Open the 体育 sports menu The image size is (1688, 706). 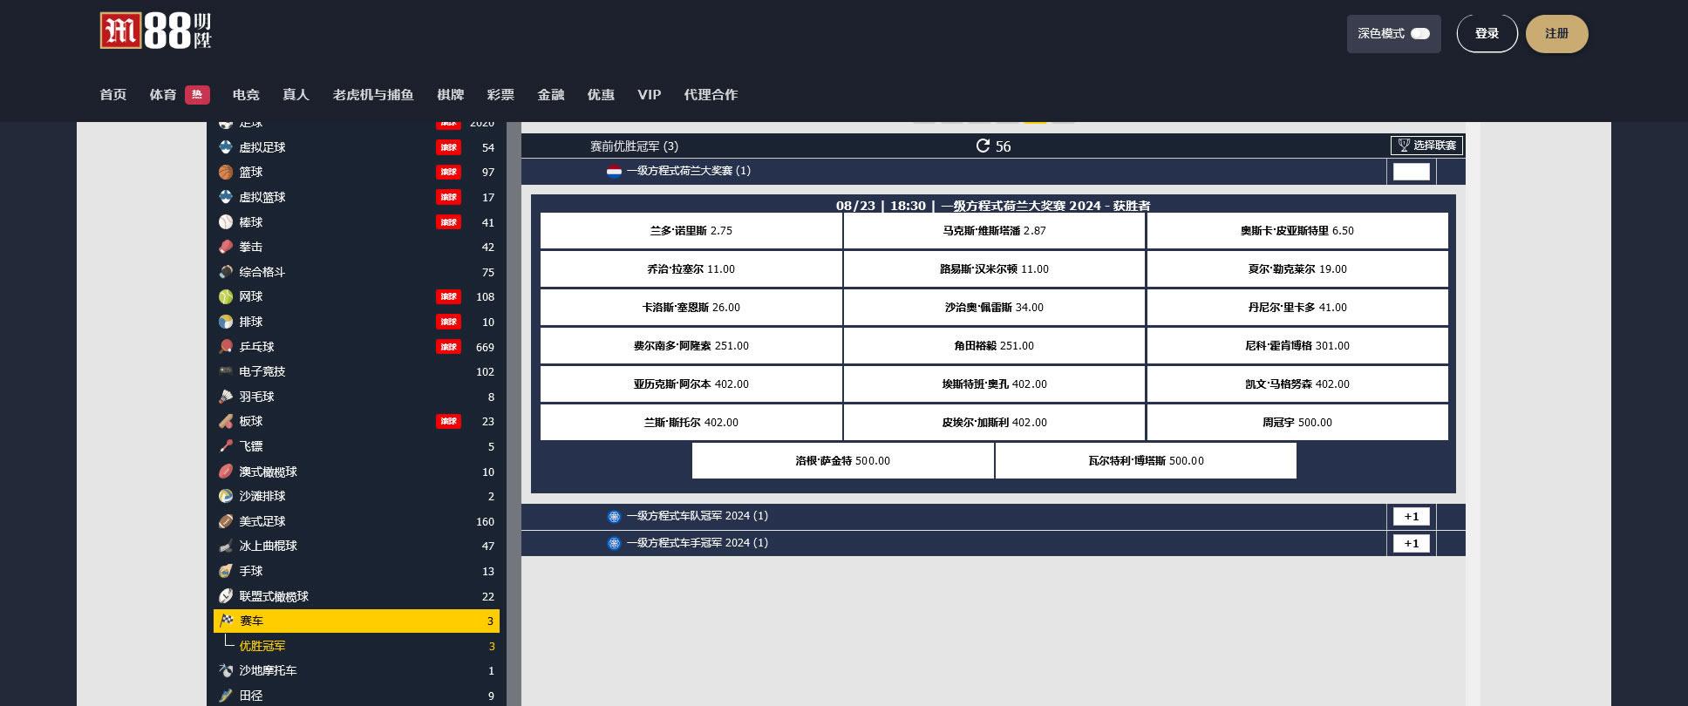163,95
